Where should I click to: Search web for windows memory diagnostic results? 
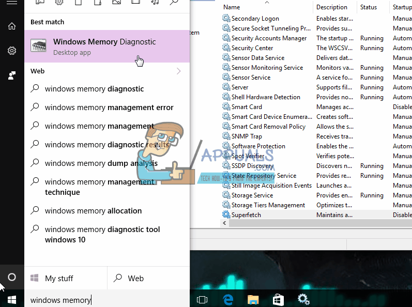tap(107, 145)
